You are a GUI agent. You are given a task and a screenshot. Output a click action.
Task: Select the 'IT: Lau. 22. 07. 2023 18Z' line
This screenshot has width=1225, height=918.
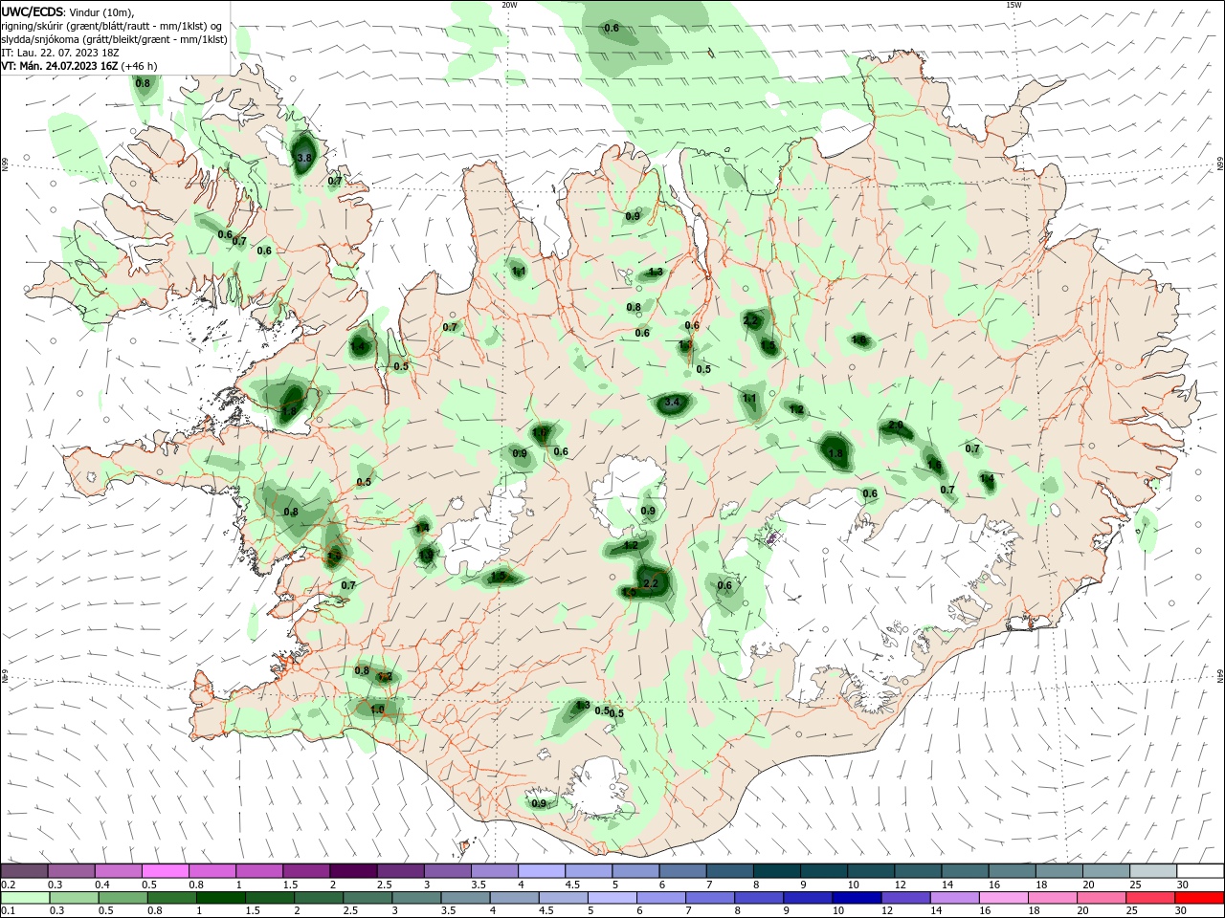(x=60, y=53)
